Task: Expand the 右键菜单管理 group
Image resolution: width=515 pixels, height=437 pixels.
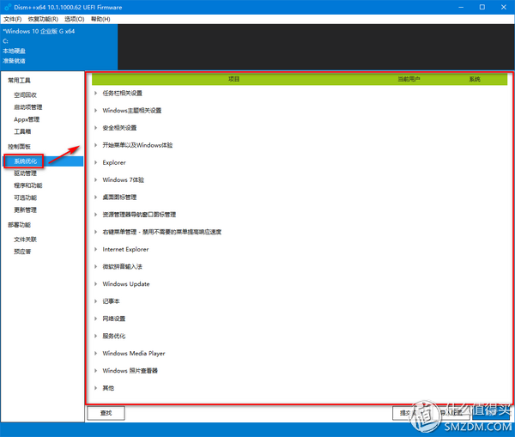Action: coord(95,232)
